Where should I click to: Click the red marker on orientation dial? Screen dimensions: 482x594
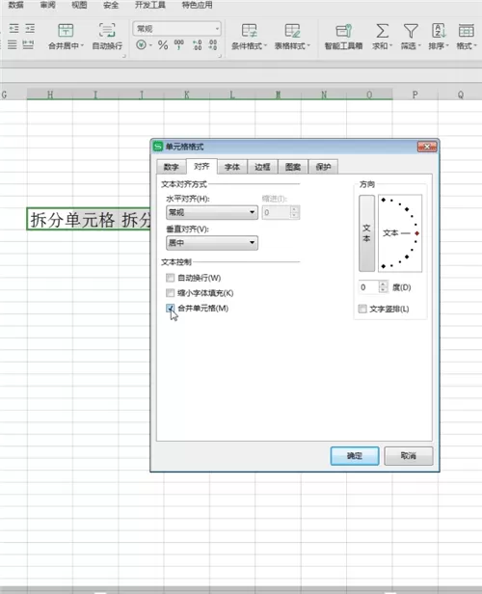coord(416,233)
